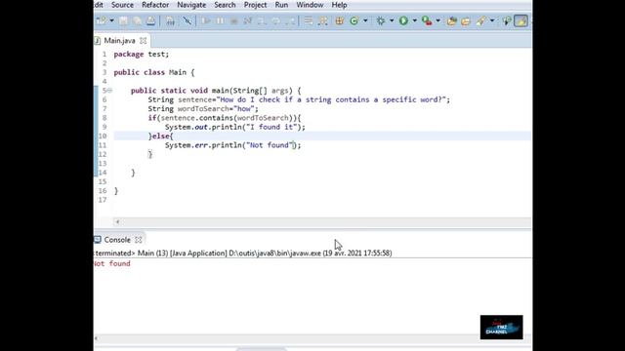Click the Run Last Tool icon

pyautogui.click(x=427, y=20)
